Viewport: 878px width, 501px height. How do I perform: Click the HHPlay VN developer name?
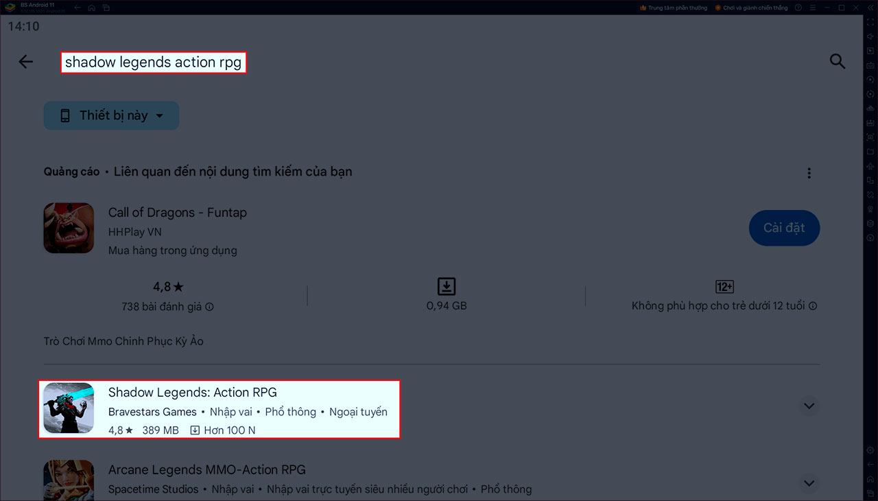(x=135, y=232)
